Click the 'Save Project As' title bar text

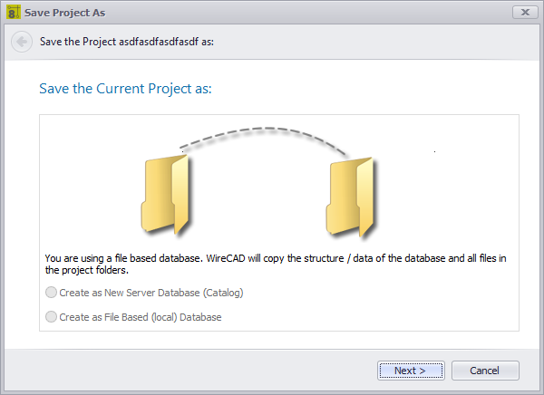[x=64, y=13]
